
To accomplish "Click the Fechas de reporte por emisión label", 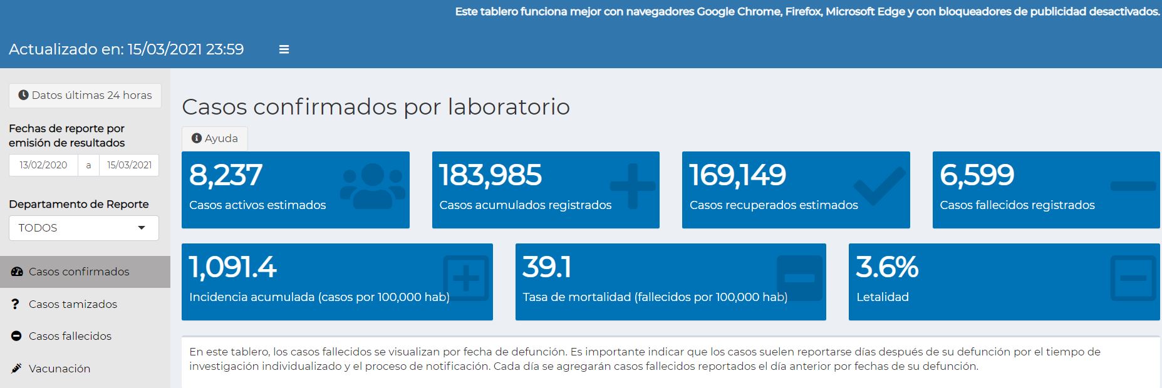I will (67, 136).
